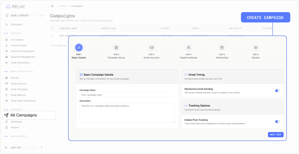Select All Campaigns in the sidebar
Image resolution: width=299 pixels, height=154 pixels.
29,115
